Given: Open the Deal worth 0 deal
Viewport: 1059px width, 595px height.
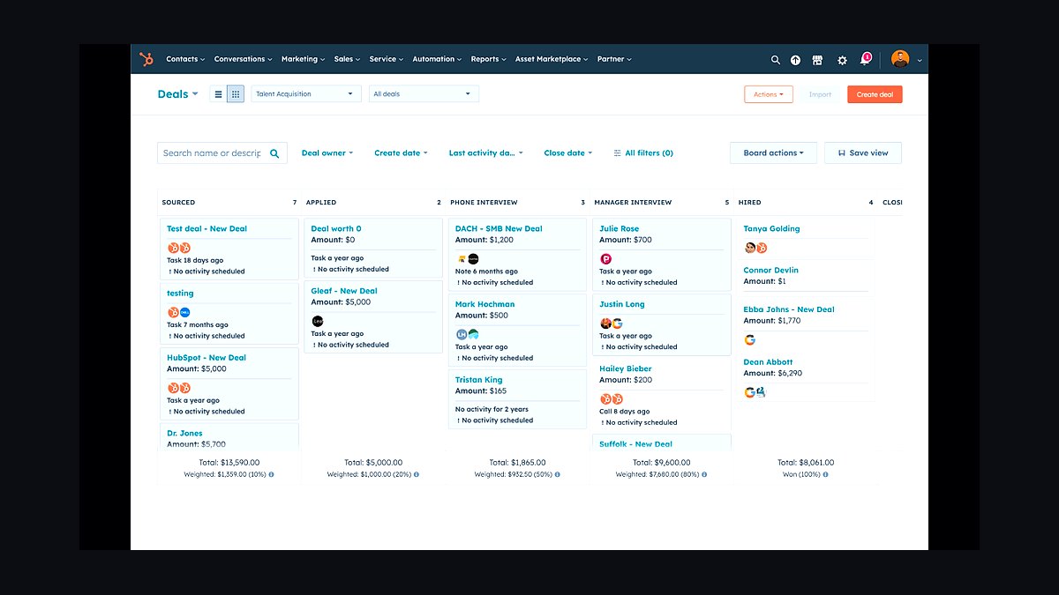Looking at the screenshot, I should (336, 228).
